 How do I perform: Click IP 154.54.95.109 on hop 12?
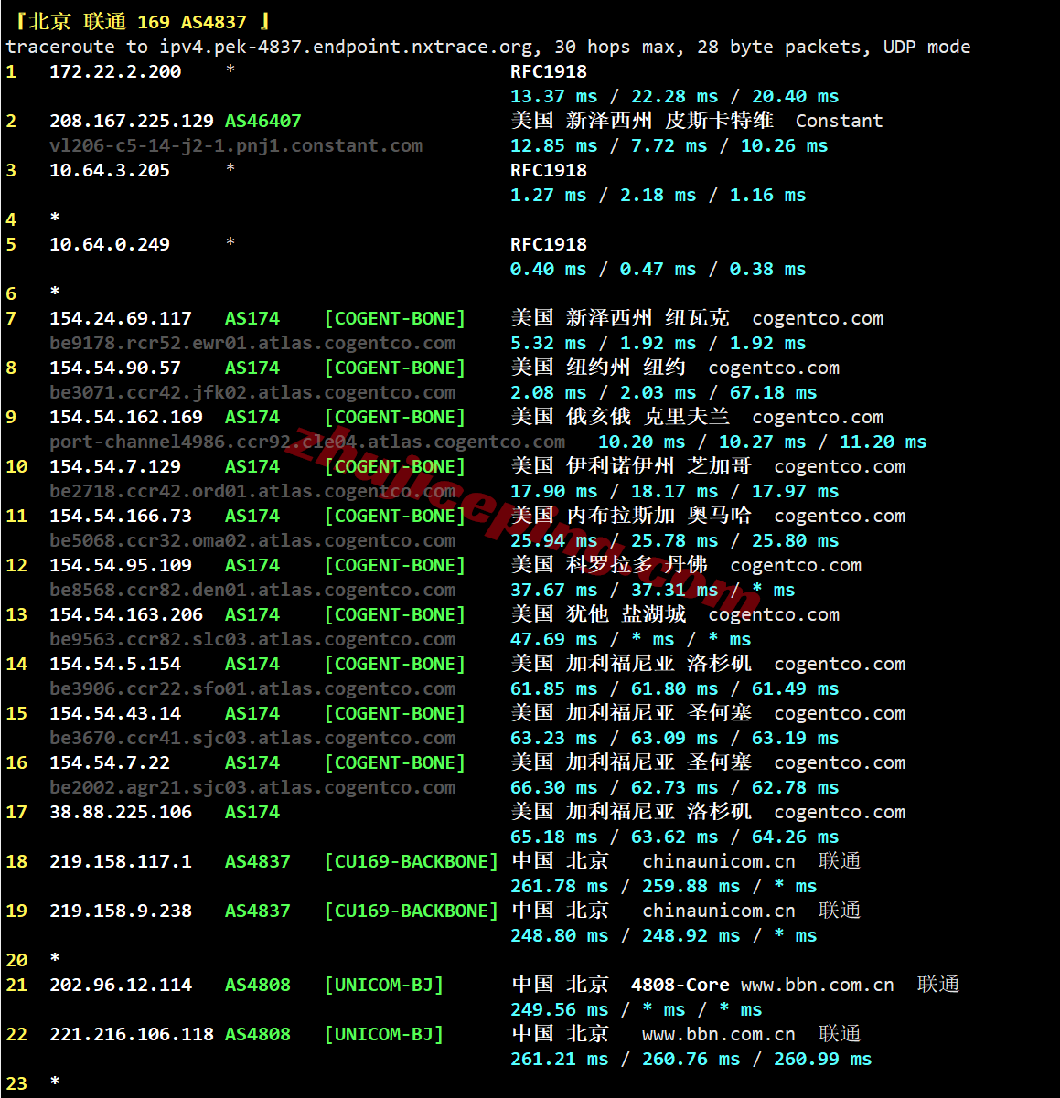[x=121, y=565]
